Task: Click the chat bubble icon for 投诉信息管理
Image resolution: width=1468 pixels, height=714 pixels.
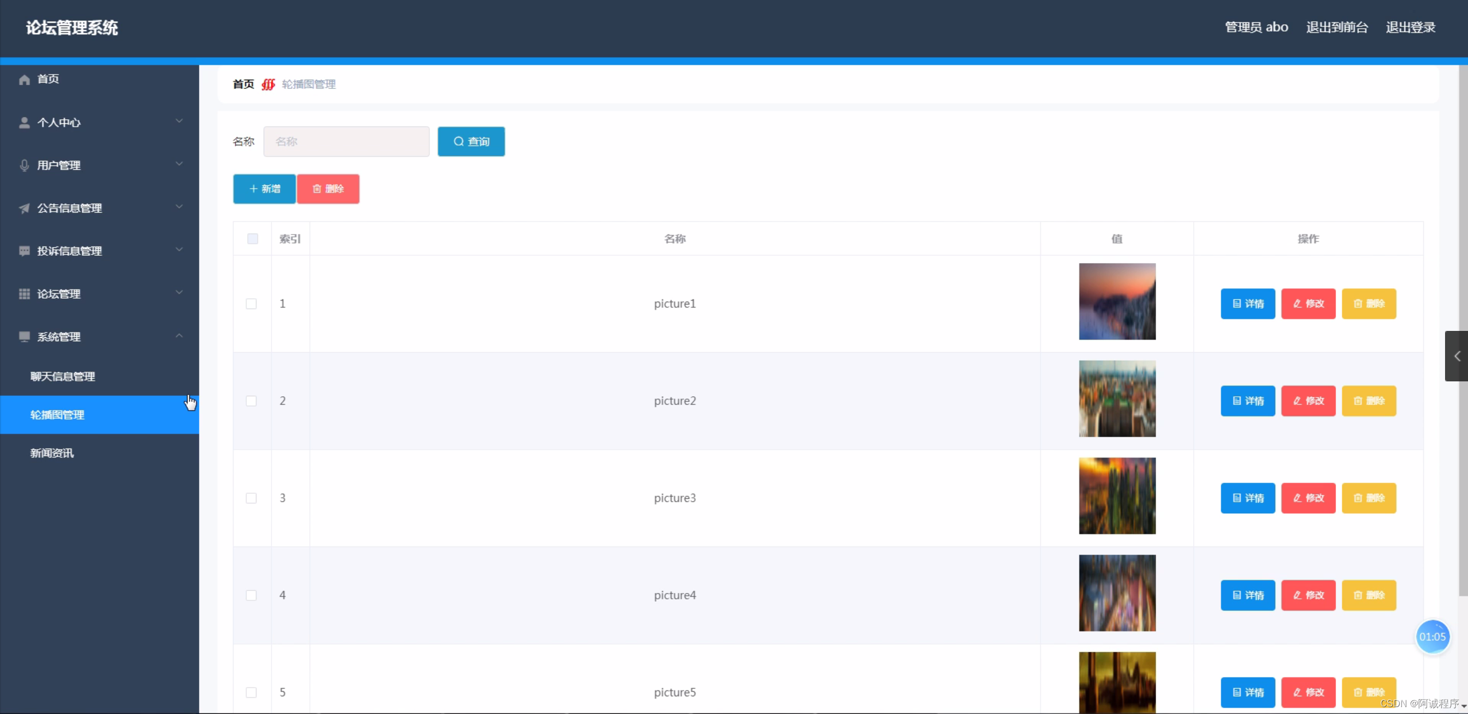Action: (x=24, y=251)
